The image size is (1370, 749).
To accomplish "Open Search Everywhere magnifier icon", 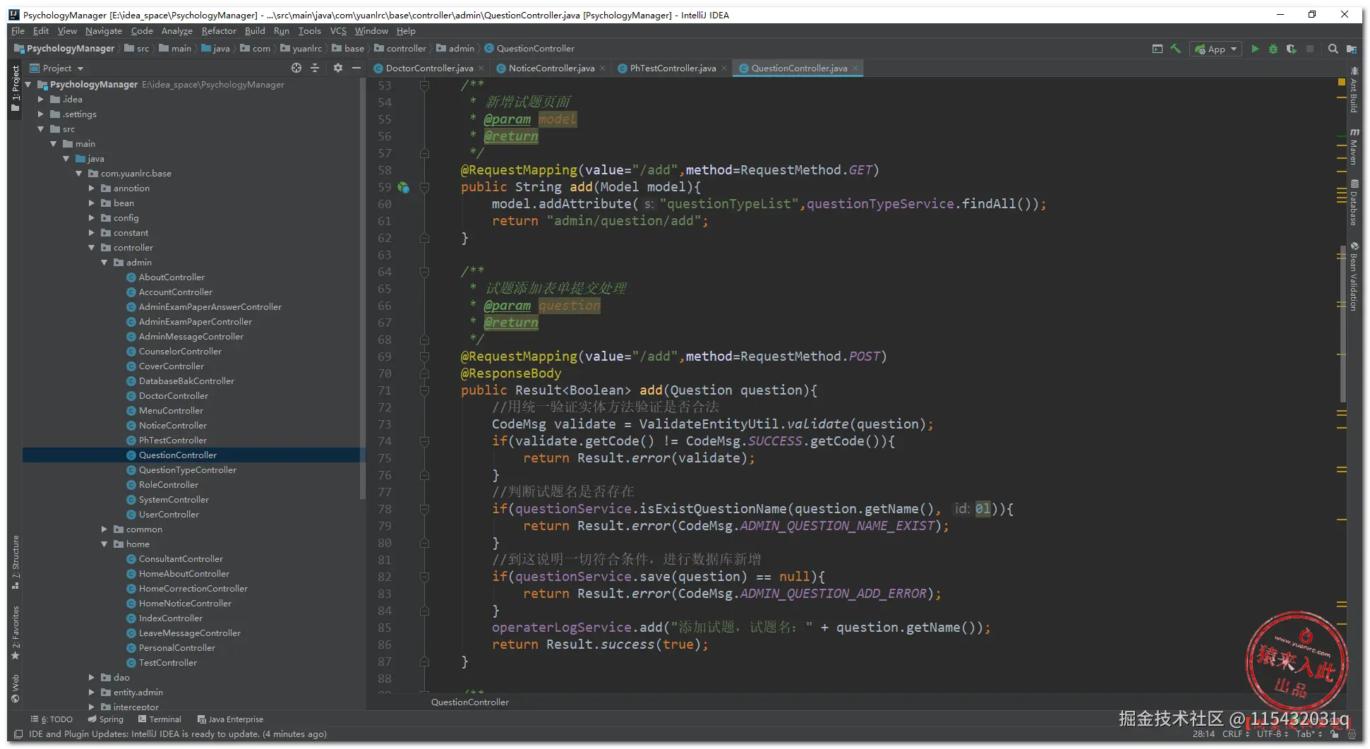I will [x=1333, y=49].
